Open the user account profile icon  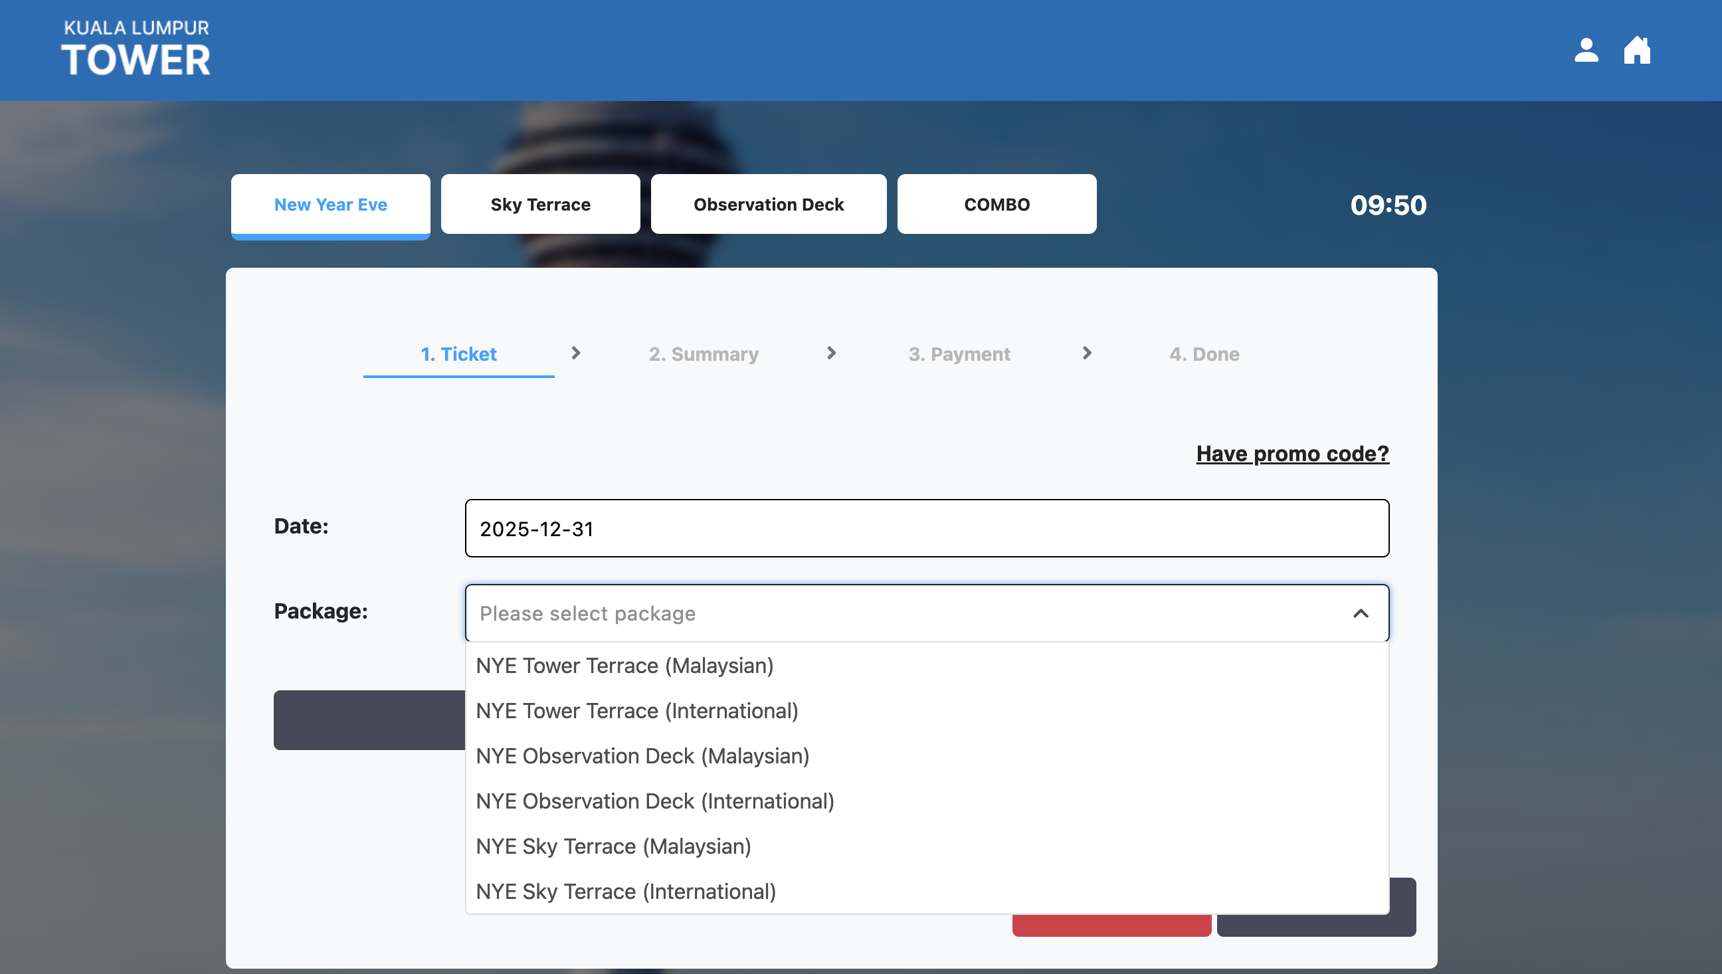1586,50
